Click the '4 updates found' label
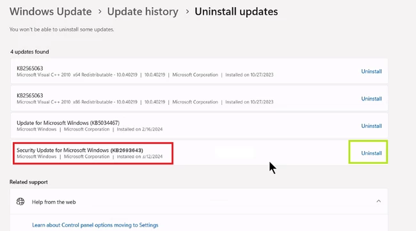Screen dimensions: 416x231 pos(29,52)
